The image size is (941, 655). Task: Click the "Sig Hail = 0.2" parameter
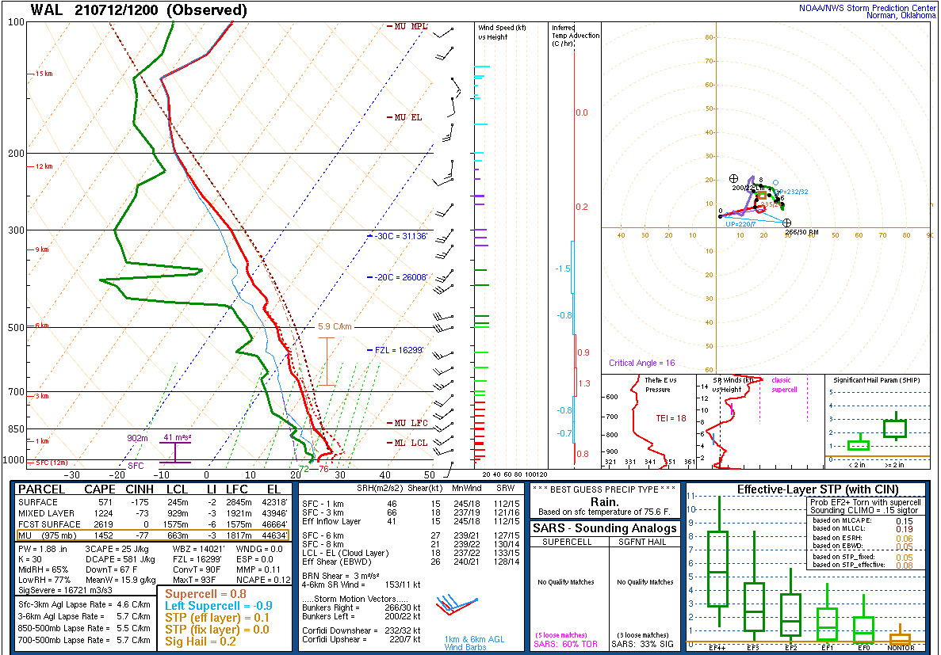(x=201, y=642)
